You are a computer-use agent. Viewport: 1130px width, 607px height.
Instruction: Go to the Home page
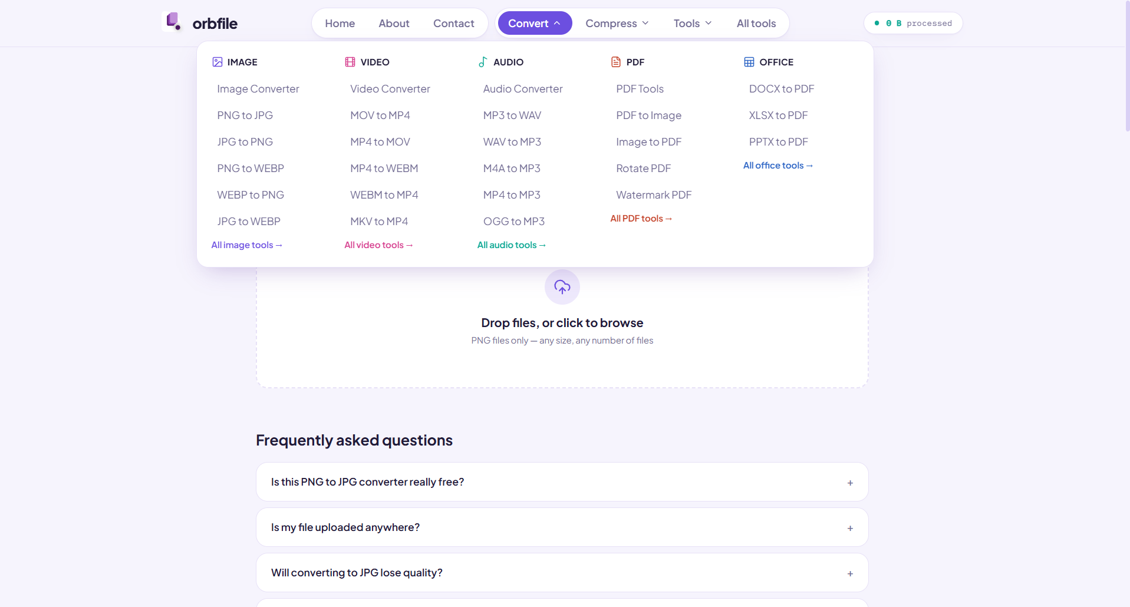[340, 23]
